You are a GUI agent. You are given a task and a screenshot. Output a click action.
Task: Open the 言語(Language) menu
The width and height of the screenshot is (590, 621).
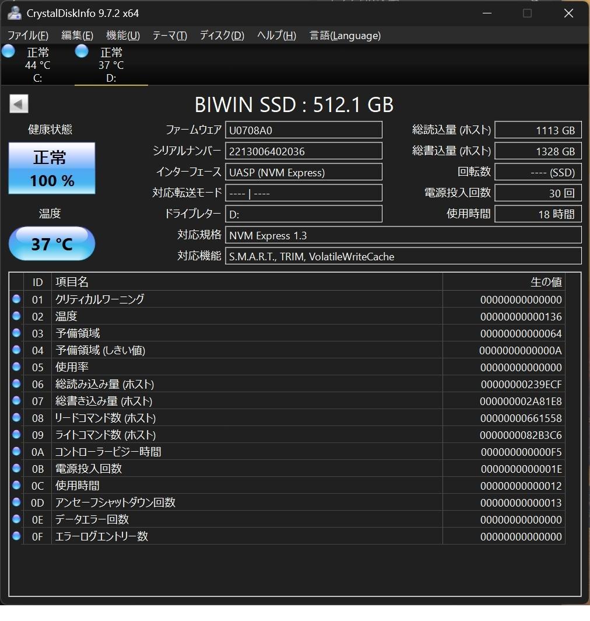pos(345,36)
